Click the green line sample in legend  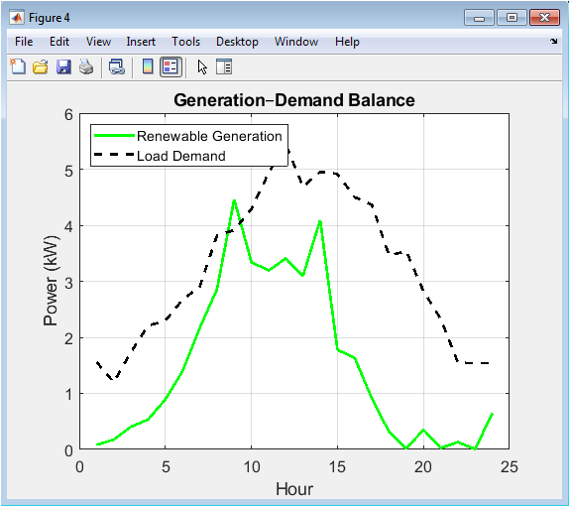(114, 135)
